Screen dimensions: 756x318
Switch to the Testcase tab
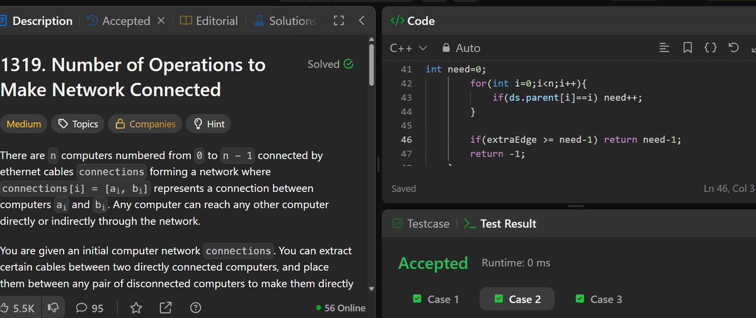click(x=421, y=224)
